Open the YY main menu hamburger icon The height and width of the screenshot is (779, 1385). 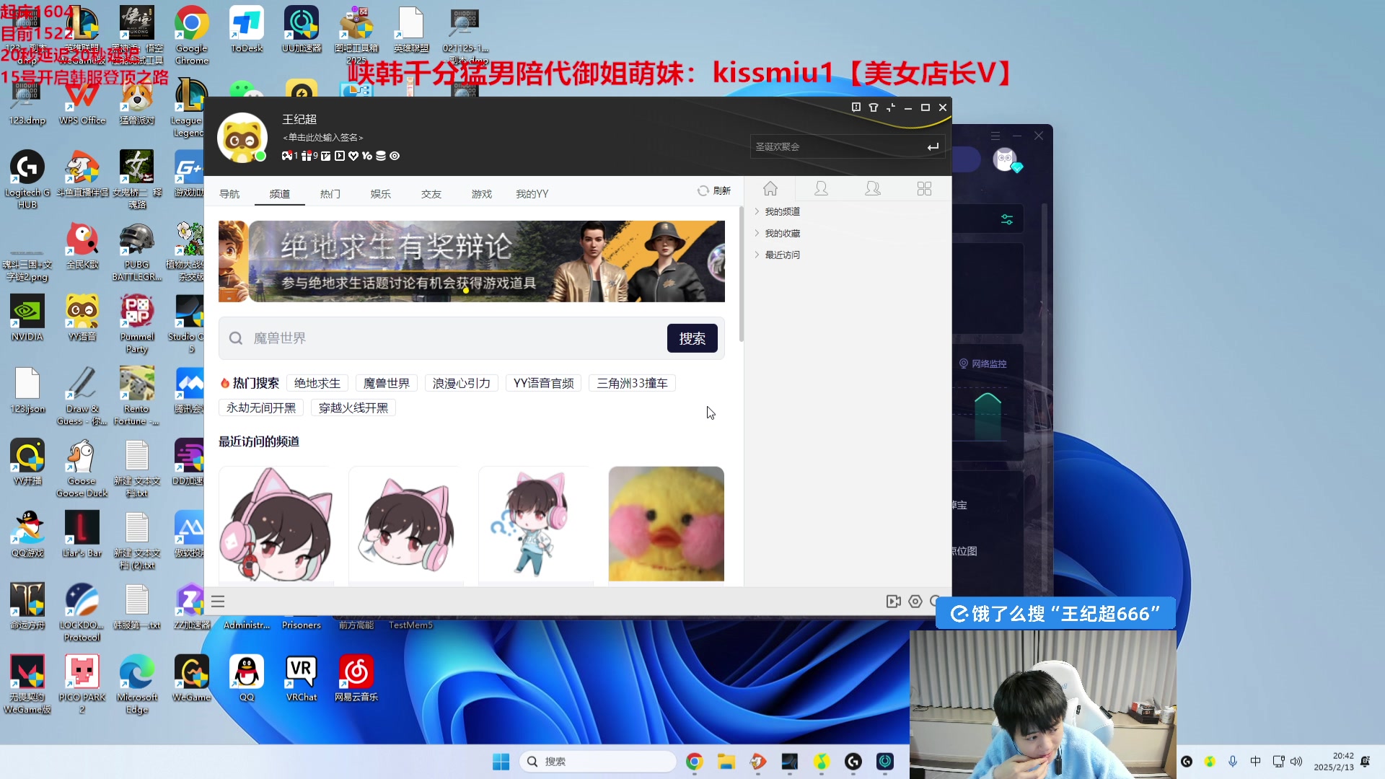218,602
